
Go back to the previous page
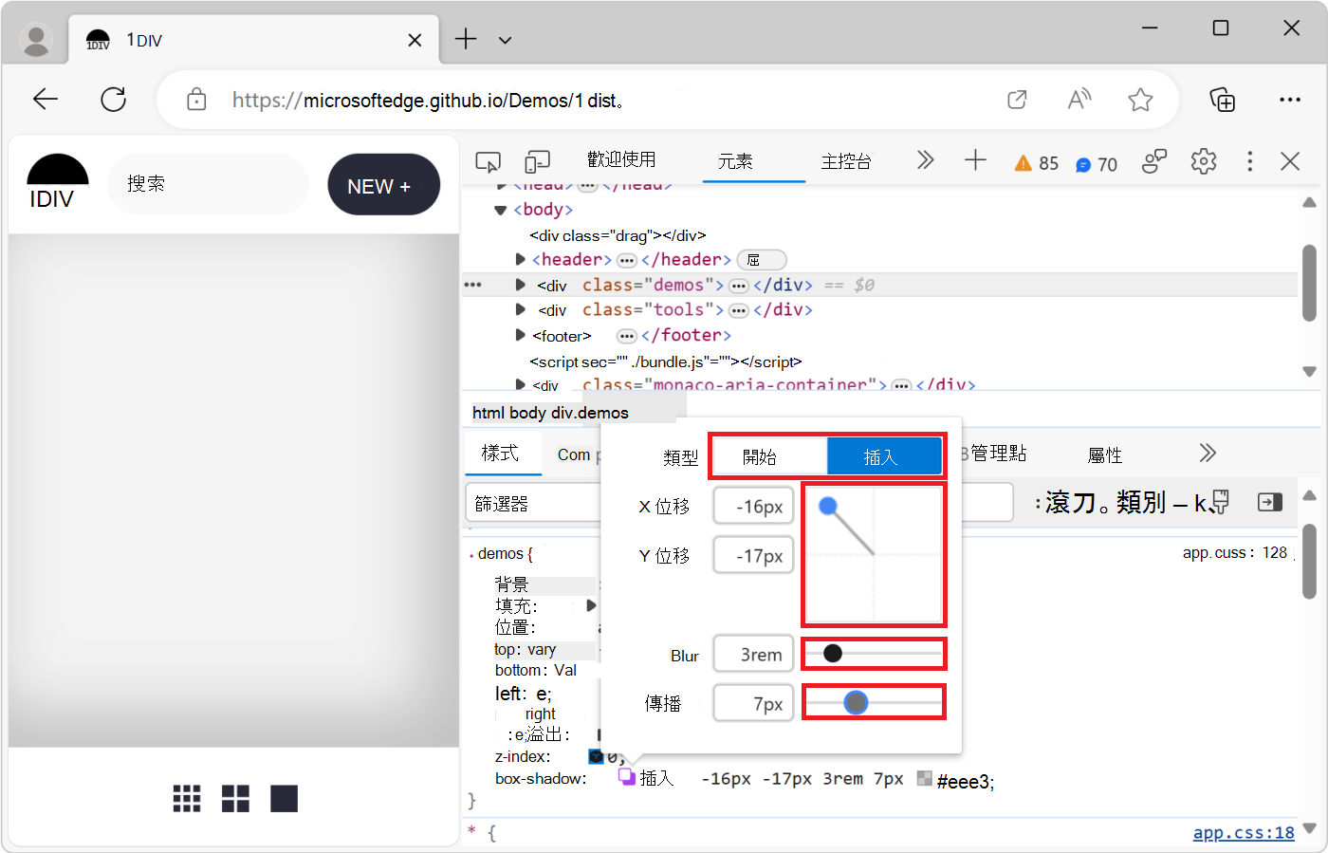[x=46, y=99]
